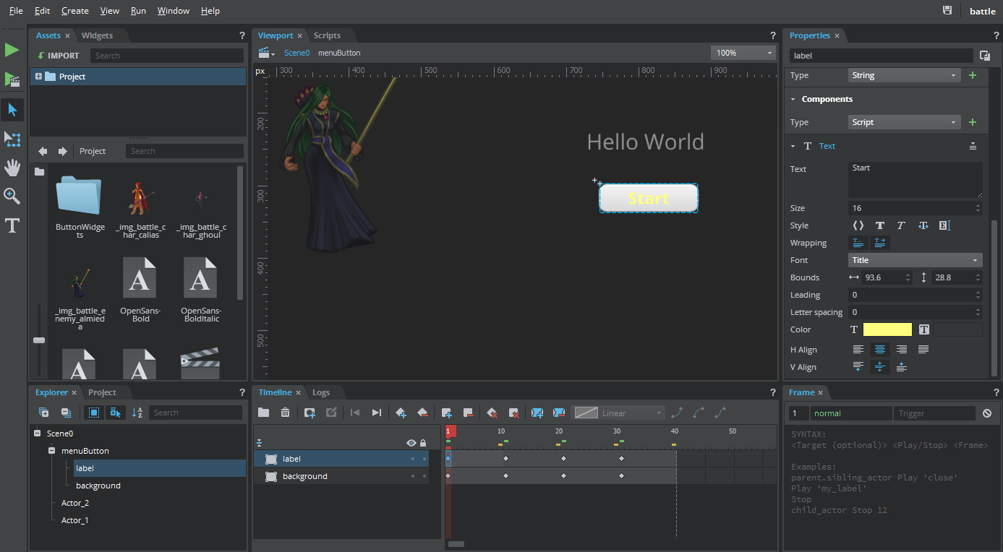Click the IMPORT button in Assets
Screen dimensions: 1003x552
pos(59,56)
